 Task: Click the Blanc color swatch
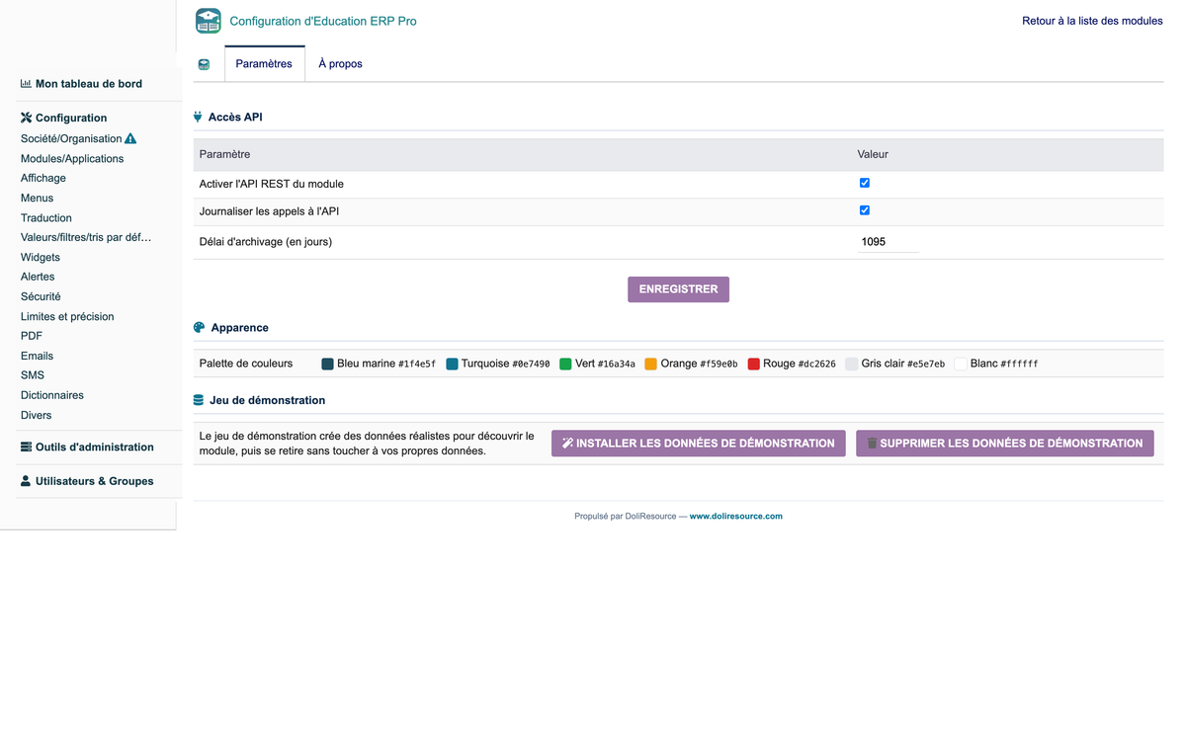[961, 364]
